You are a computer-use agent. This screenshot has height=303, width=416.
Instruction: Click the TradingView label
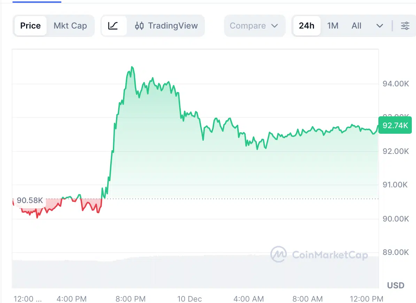[173, 26]
